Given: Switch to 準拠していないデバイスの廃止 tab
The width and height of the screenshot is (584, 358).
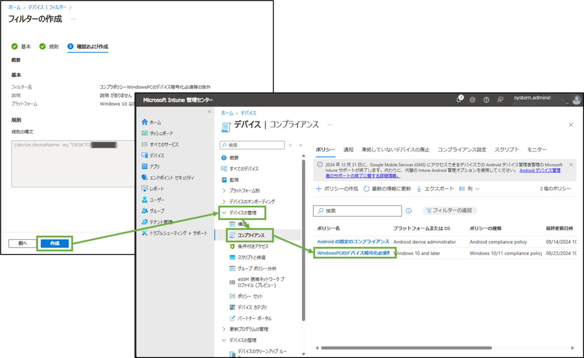Looking at the screenshot, I should tap(396, 149).
